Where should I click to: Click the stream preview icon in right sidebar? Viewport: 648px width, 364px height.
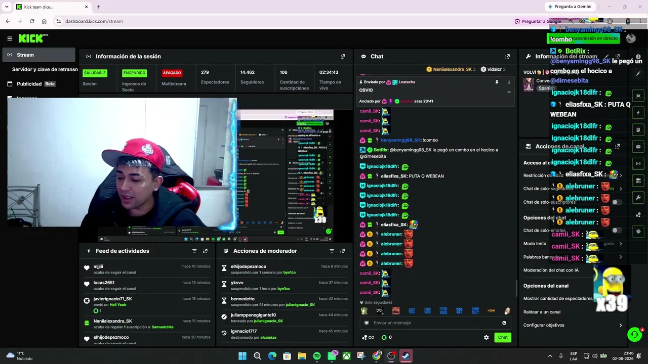coord(638,96)
